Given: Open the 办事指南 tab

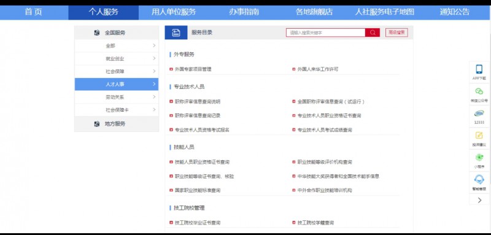Looking at the screenshot, I should [x=244, y=12].
